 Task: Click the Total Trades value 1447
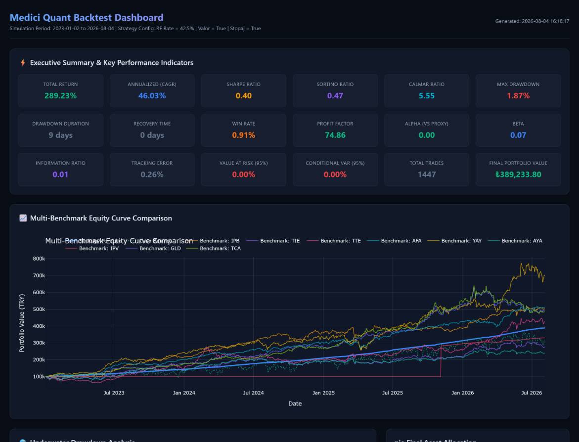click(427, 175)
